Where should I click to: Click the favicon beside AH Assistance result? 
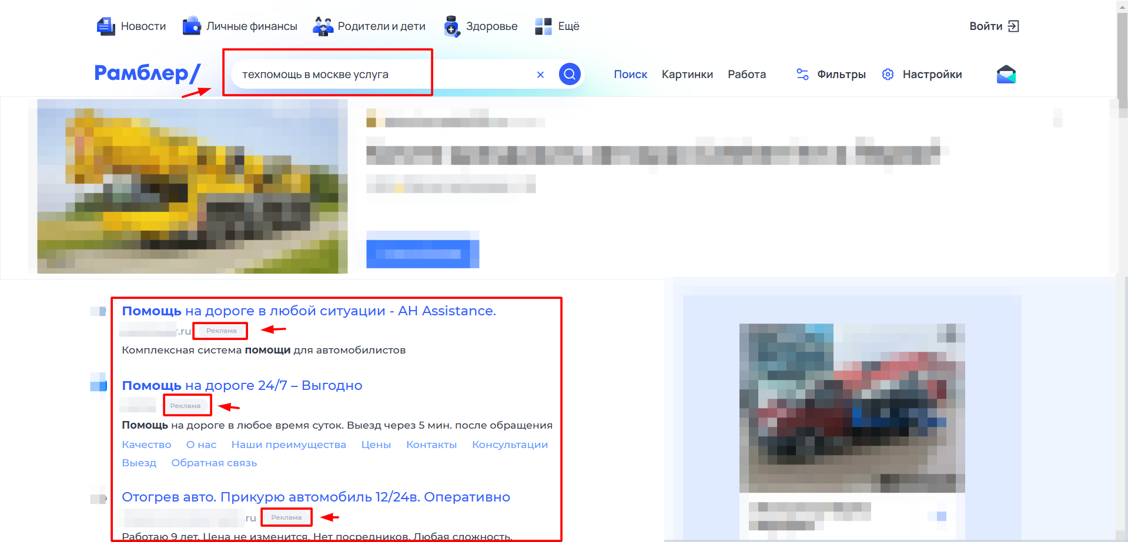98,311
